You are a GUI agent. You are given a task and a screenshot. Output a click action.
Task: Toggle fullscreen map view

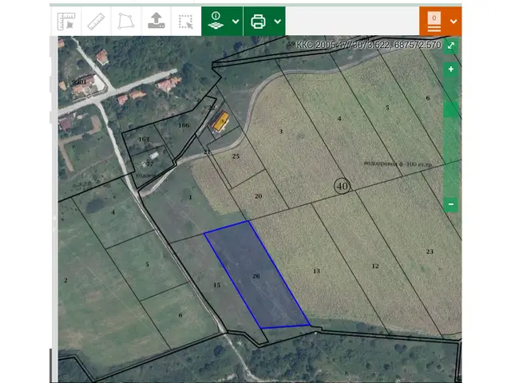coord(451,45)
